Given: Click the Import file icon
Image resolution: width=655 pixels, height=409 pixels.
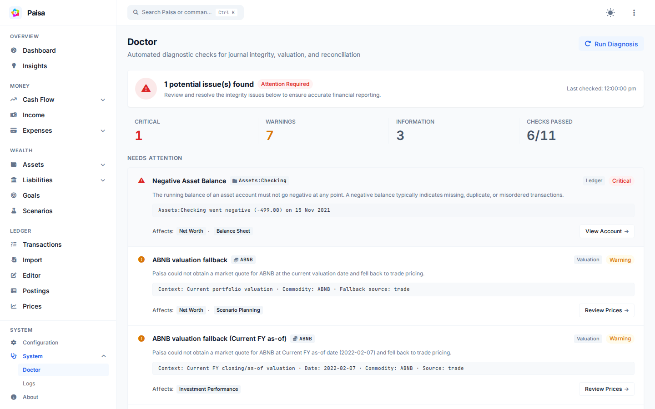Looking at the screenshot, I should 14,260.
